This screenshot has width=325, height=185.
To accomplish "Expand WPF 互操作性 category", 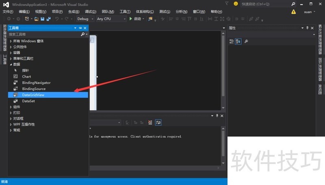I will point(11,124).
